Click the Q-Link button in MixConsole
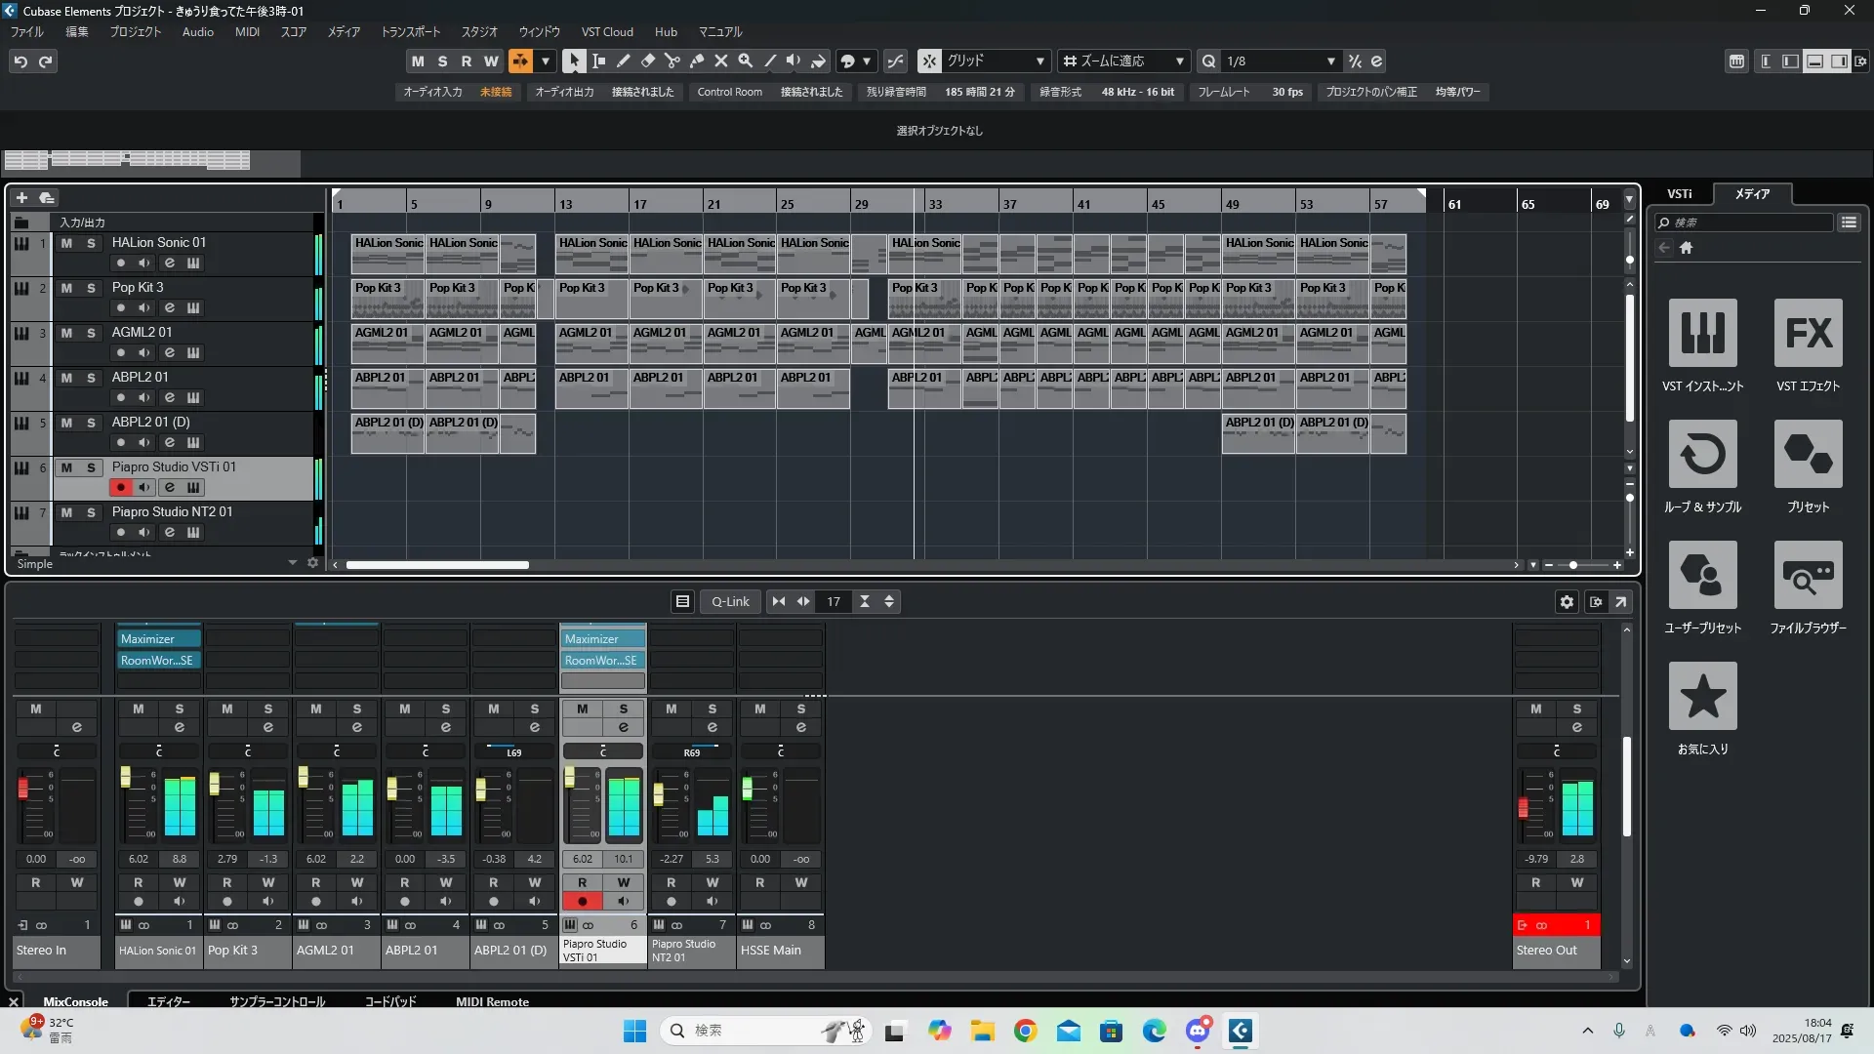Viewport: 1874px width, 1054px height. coord(729,602)
